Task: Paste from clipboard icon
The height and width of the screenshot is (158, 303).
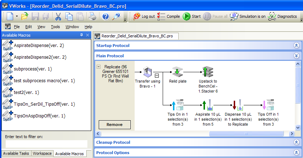Action: pos(80,16)
